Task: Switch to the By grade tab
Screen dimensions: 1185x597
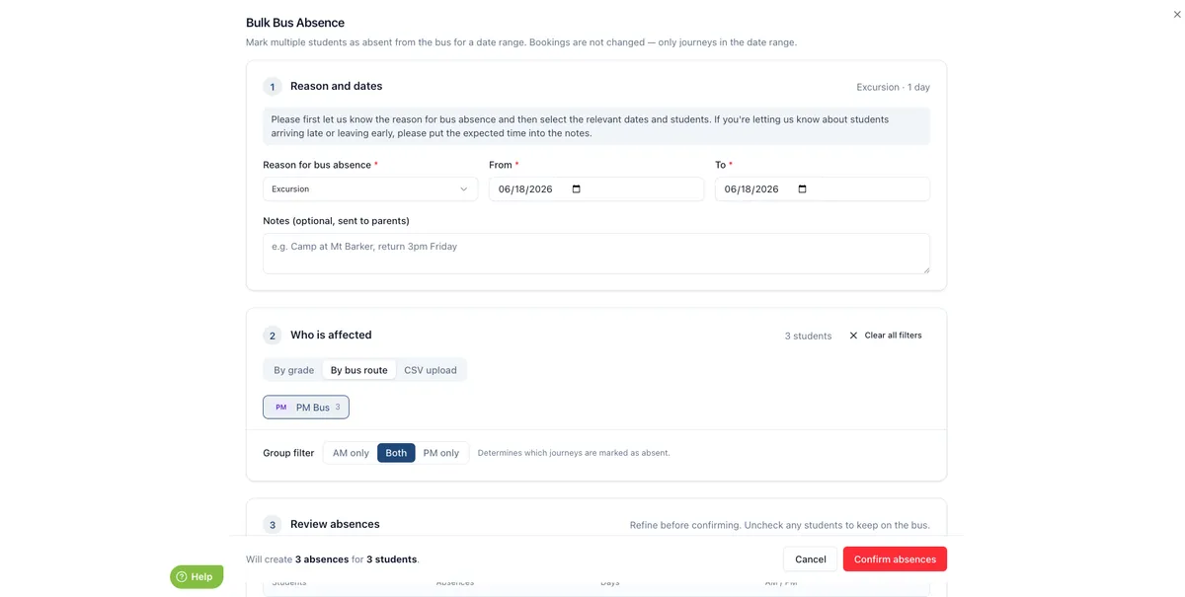Action: pos(294,370)
